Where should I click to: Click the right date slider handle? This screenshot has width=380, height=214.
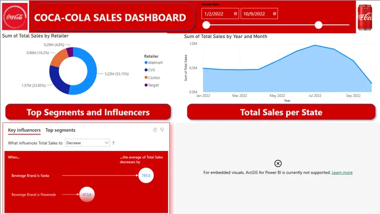(318, 25)
